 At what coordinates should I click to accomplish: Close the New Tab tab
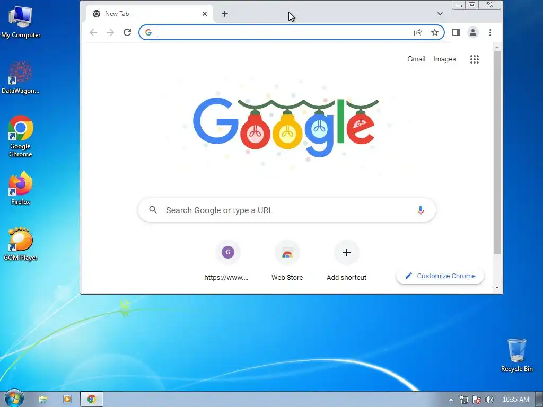click(205, 14)
